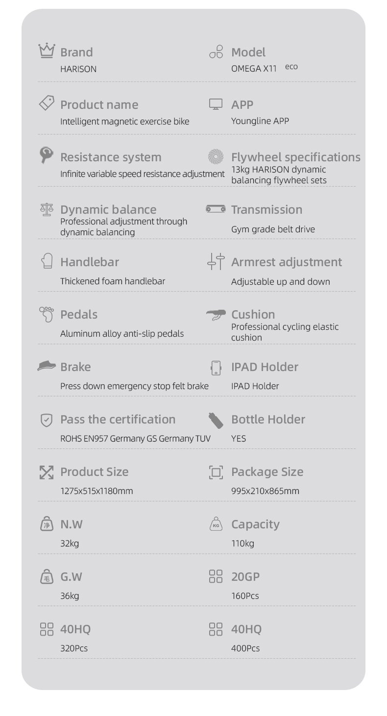Click the crown icon next to Brand
Viewport: 387px width, 716px height.
tap(47, 51)
